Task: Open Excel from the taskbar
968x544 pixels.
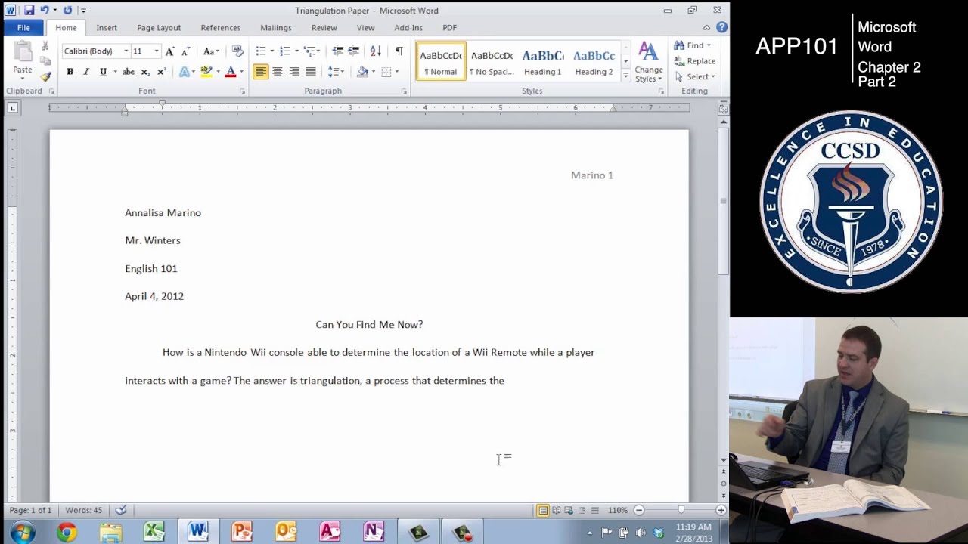Action: click(154, 533)
